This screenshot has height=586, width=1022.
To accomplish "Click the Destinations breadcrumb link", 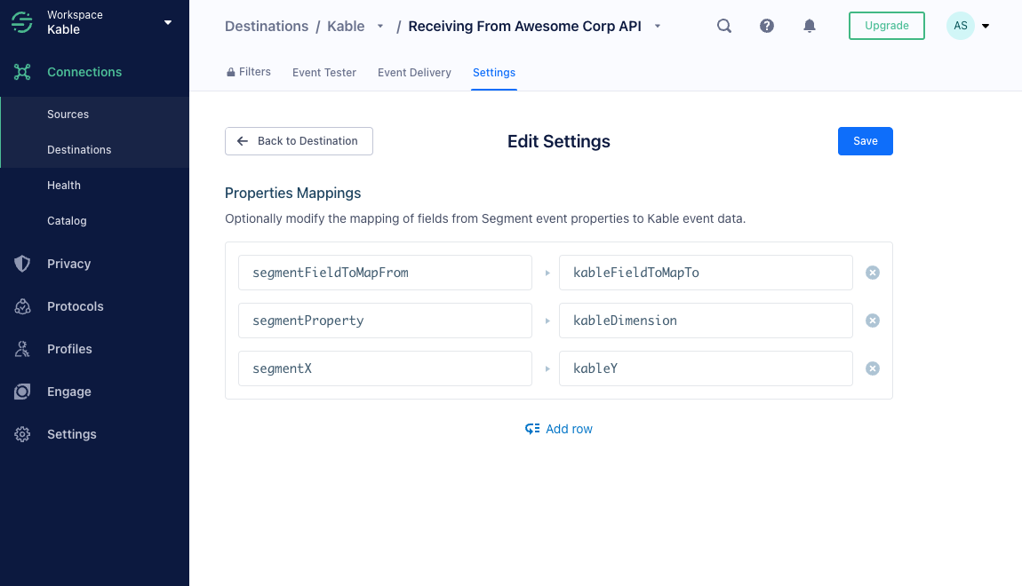I will pyautogui.click(x=267, y=26).
